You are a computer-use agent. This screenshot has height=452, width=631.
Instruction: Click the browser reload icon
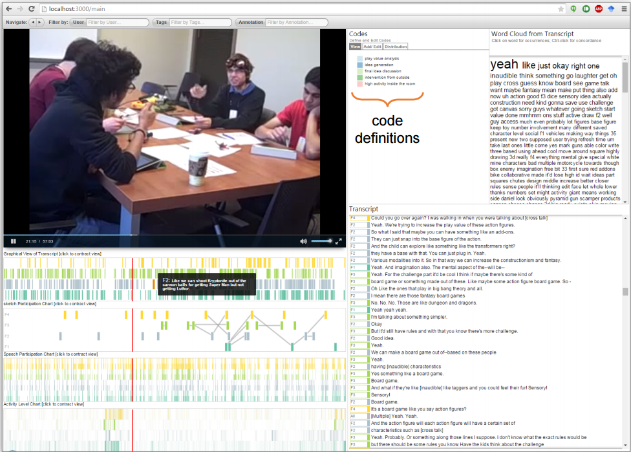31,9
